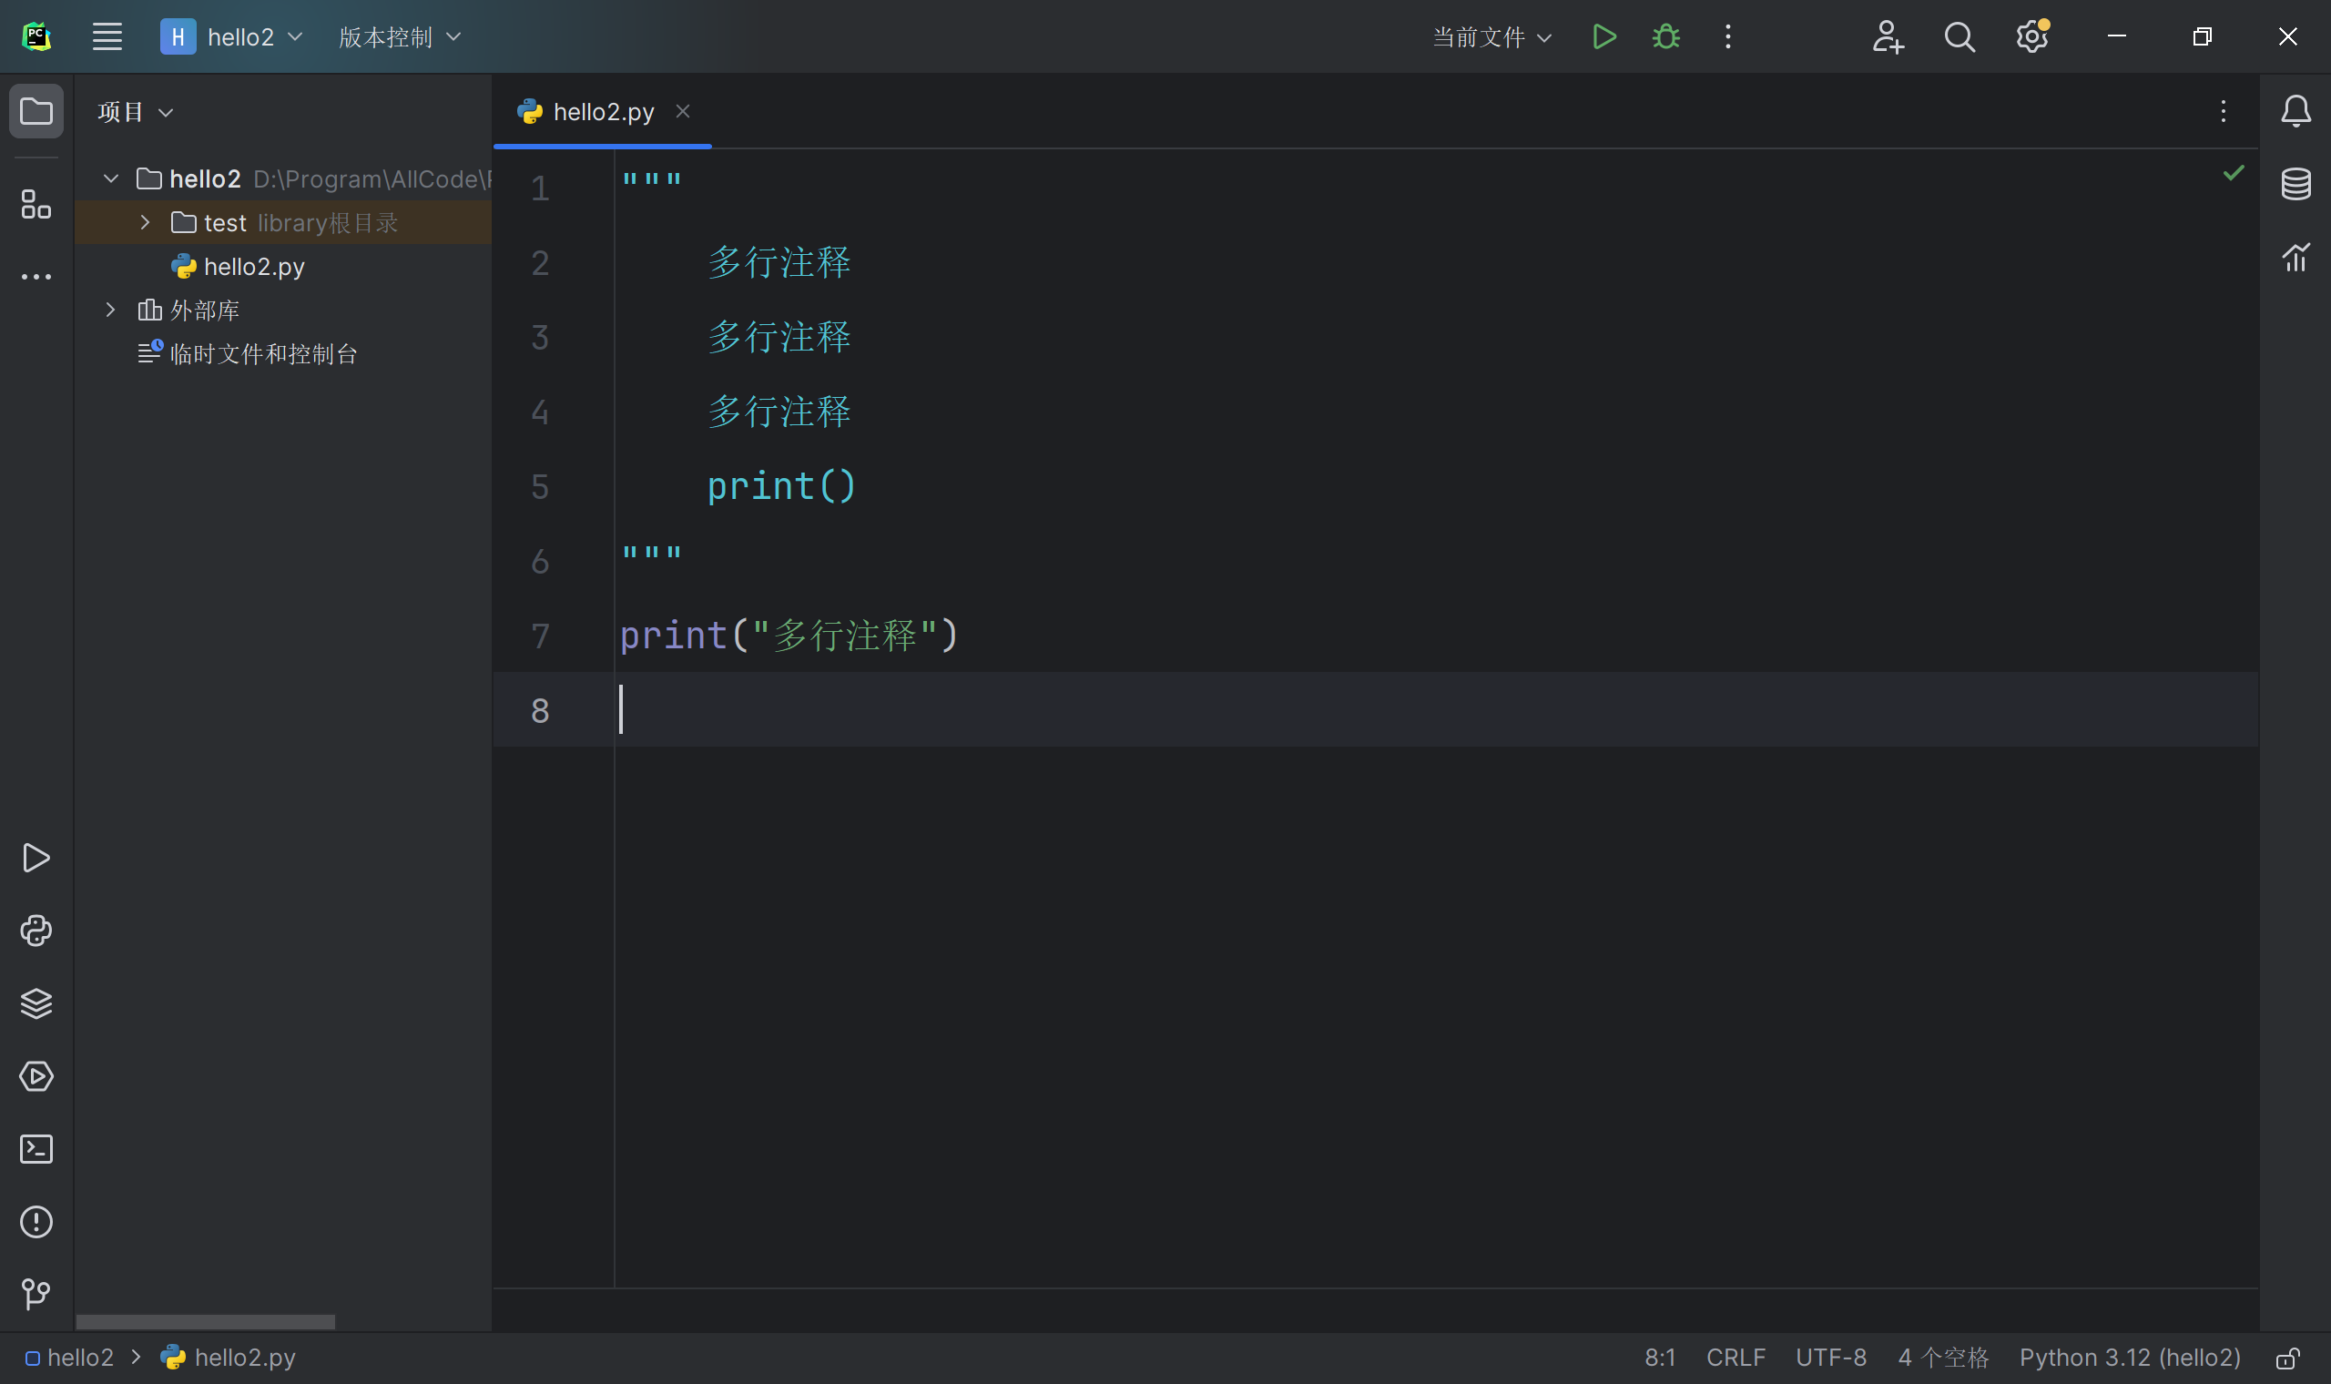Open the Python Console tool window
Viewport: 2331px width, 1384px height.
click(36, 931)
